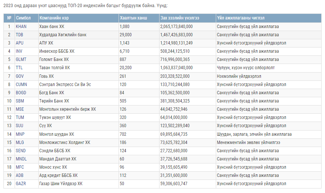
Task: Click market cap 2,065,173,840,000
Action: (x=176, y=27)
